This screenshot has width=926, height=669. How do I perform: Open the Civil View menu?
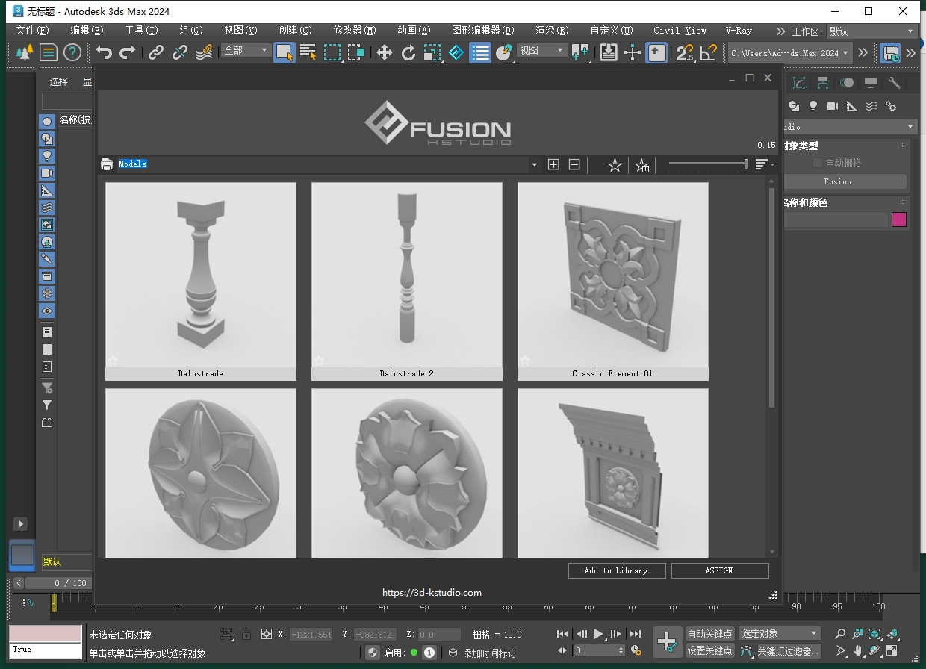pyautogui.click(x=680, y=31)
